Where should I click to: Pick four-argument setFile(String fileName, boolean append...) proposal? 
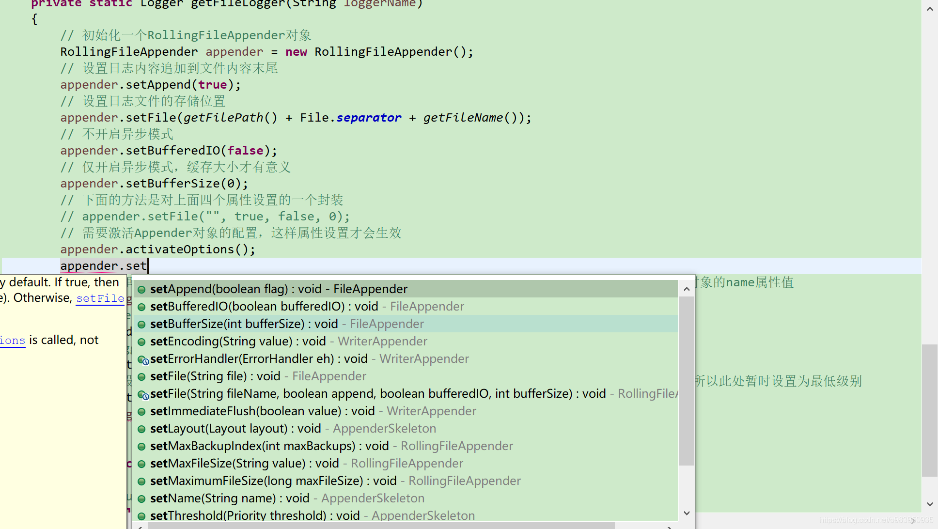point(406,393)
